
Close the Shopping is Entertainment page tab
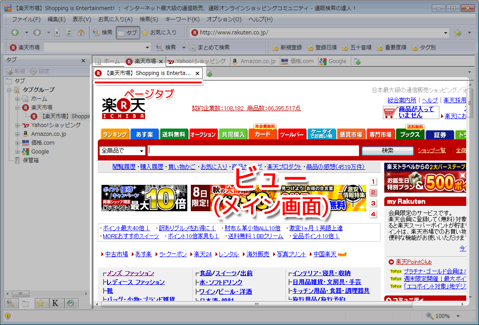click(197, 73)
